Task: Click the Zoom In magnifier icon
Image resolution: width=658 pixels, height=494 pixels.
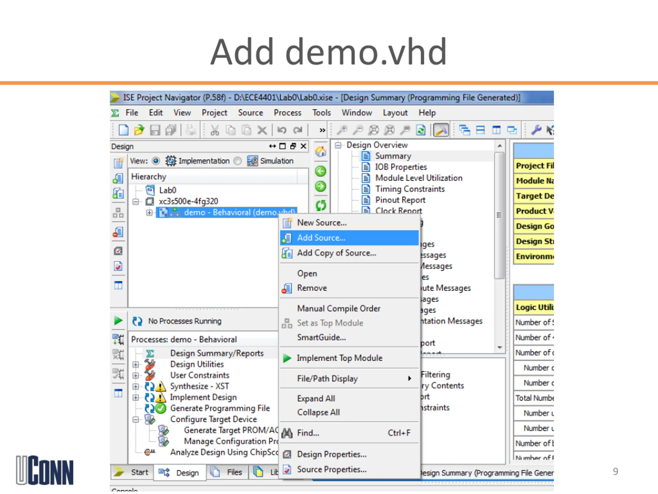Action: coord(342,130)
